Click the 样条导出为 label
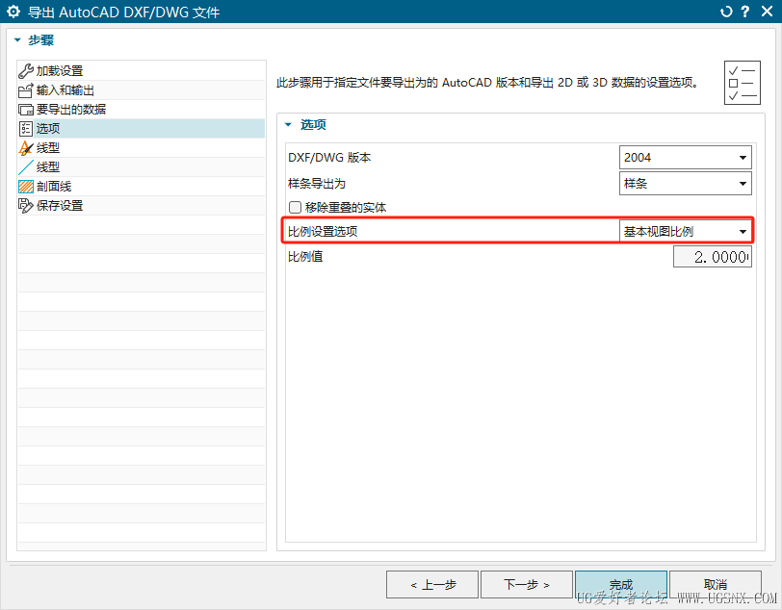The width and height of the screenshot is (782, 610). point(317,184)
